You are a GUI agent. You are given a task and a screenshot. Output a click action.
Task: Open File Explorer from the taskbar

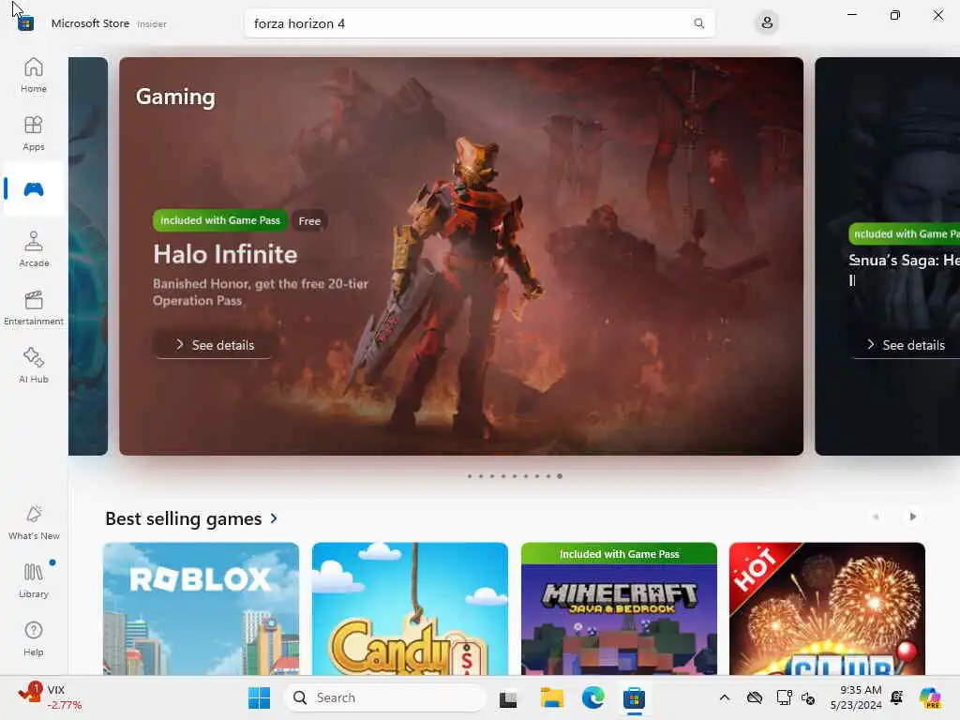pos(551,697)
